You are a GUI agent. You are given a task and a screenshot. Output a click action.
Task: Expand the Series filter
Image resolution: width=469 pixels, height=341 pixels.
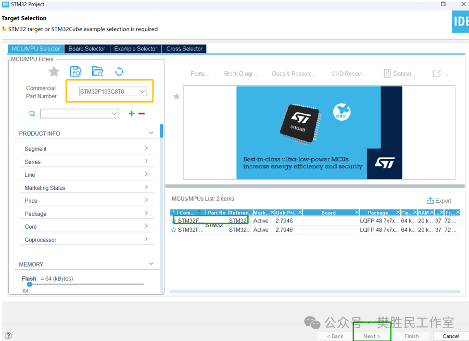click(146, 161)
